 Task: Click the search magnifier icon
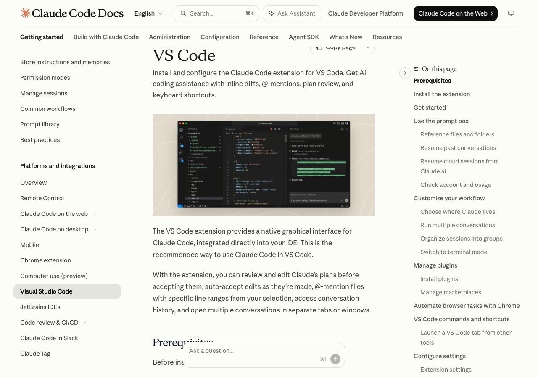pyautogui.click(x=183, y=13)
